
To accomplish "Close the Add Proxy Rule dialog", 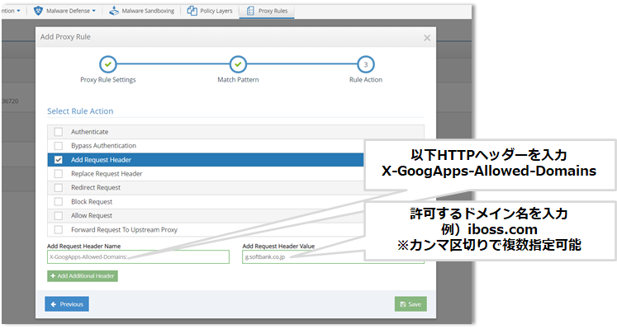I will (x=427, y=38).
